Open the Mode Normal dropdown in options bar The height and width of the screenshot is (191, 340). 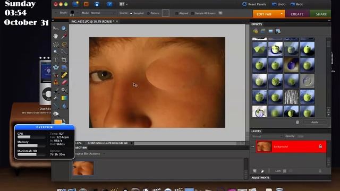(x=103, y=13)
